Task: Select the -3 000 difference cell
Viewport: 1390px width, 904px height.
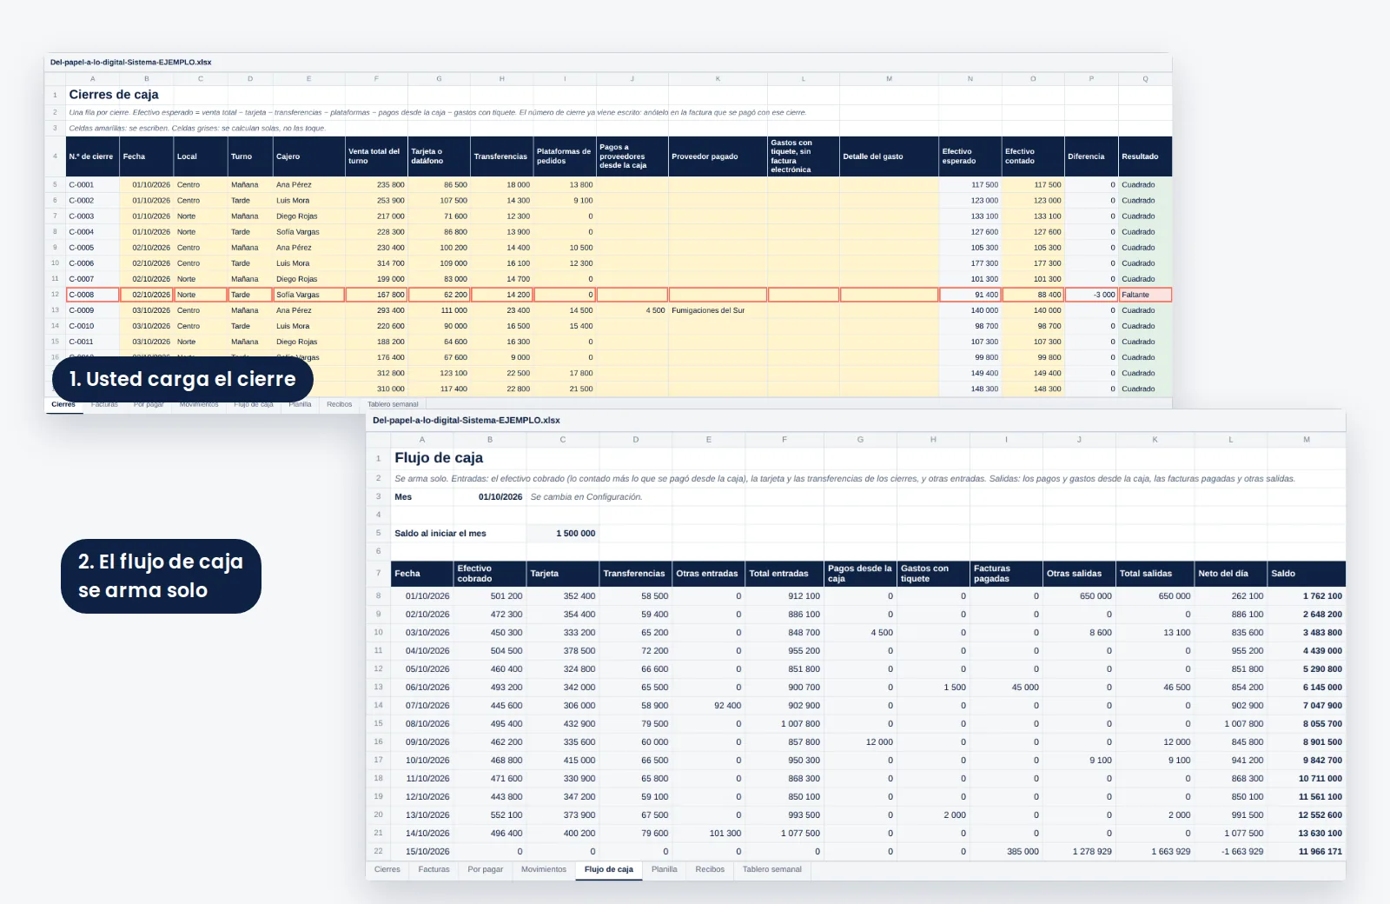Action: (x=1091, y=295)
